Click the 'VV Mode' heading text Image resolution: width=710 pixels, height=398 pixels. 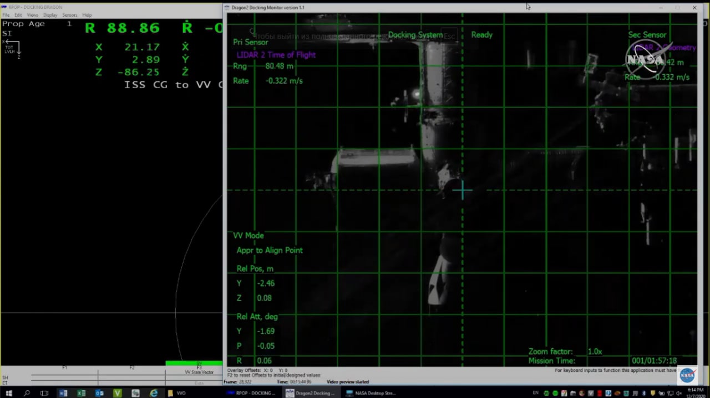pos(248,235)
